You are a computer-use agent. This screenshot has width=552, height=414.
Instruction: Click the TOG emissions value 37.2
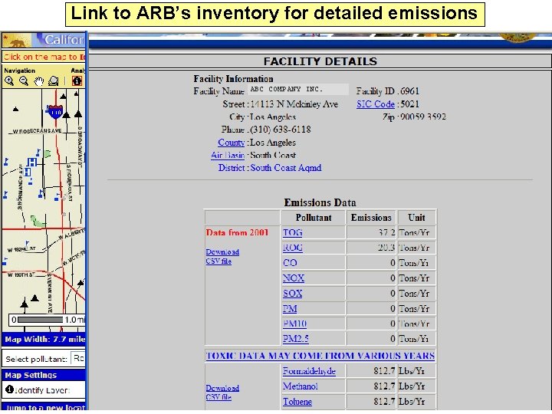click(386, 233)
